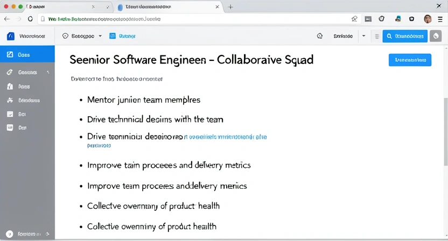The height and width of the screenshot is (241, 448).
Task: Click the clock icon in app header
Action: click(x=65, y=36)
